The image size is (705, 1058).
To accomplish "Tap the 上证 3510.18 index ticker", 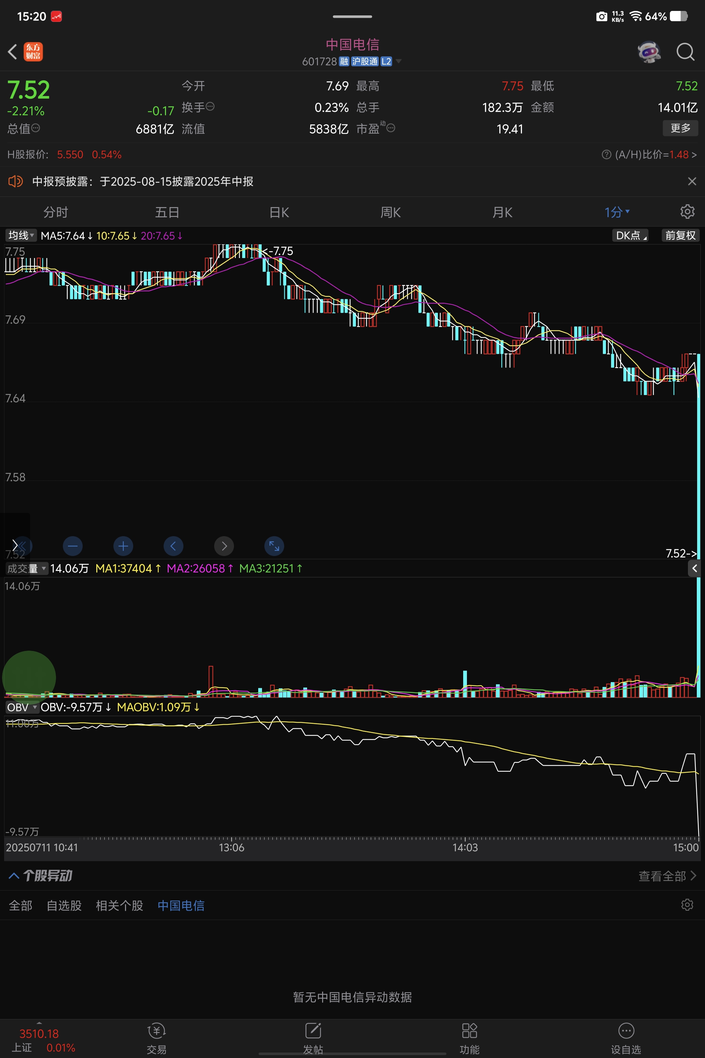I will point(39,1040).
